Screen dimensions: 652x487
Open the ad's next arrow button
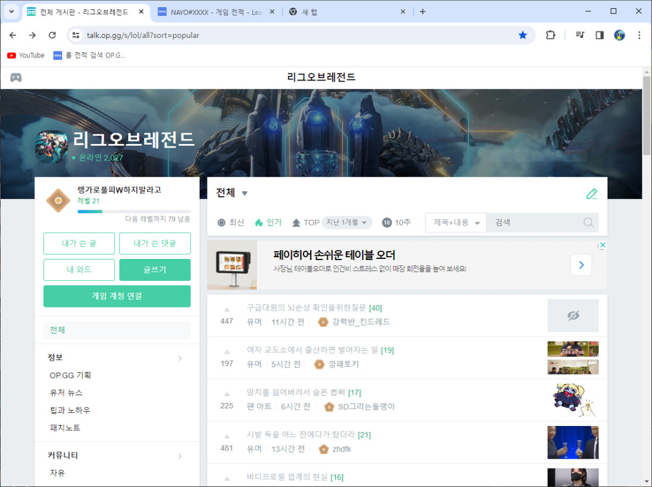coord(581,265)
